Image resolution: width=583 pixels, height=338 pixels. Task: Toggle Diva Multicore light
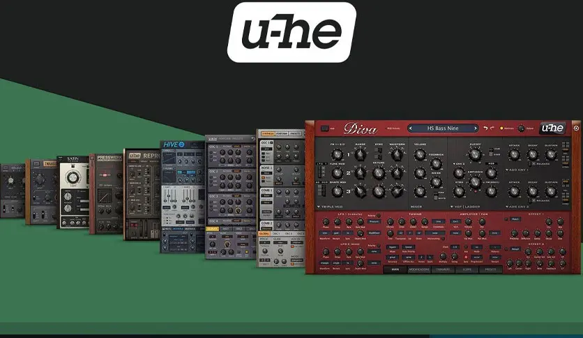[501, 128]
